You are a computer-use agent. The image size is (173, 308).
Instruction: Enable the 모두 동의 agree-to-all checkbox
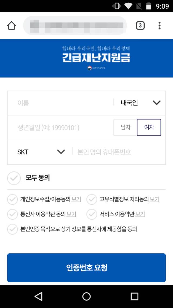[x=14, y=178]
